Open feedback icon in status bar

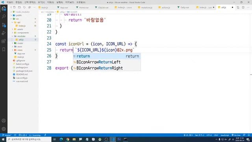point(244,135)
